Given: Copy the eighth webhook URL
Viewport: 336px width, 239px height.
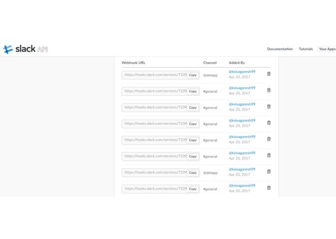Looking at the screenshot, I should (192, 189).
